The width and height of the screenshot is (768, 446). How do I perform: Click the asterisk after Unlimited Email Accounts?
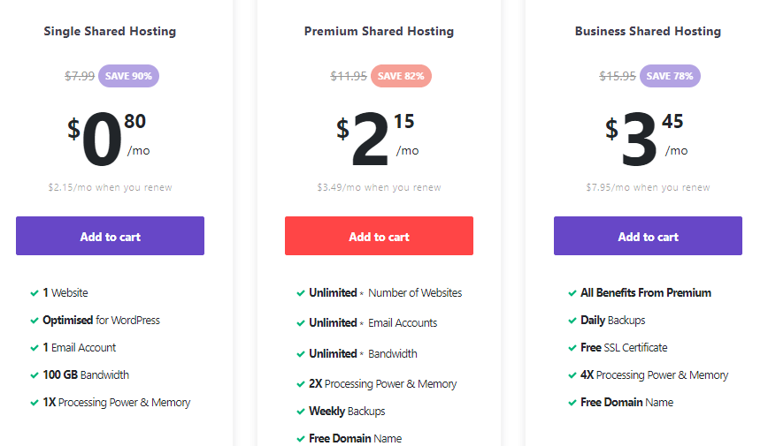click(362, 323)
